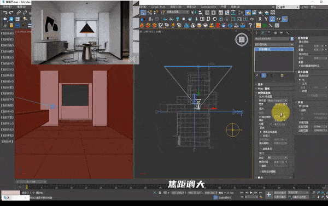Click the Mirror tool icon
The width and height of the screenshot is (328, 206).
pyautogui.click(x=194, y=13)
